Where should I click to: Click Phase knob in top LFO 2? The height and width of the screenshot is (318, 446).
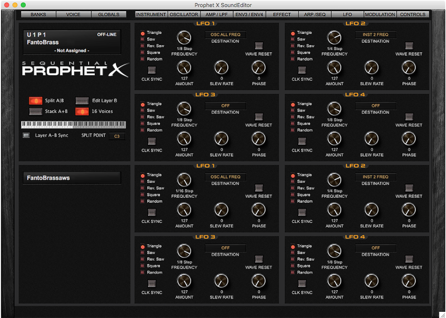tap(409, 68)
